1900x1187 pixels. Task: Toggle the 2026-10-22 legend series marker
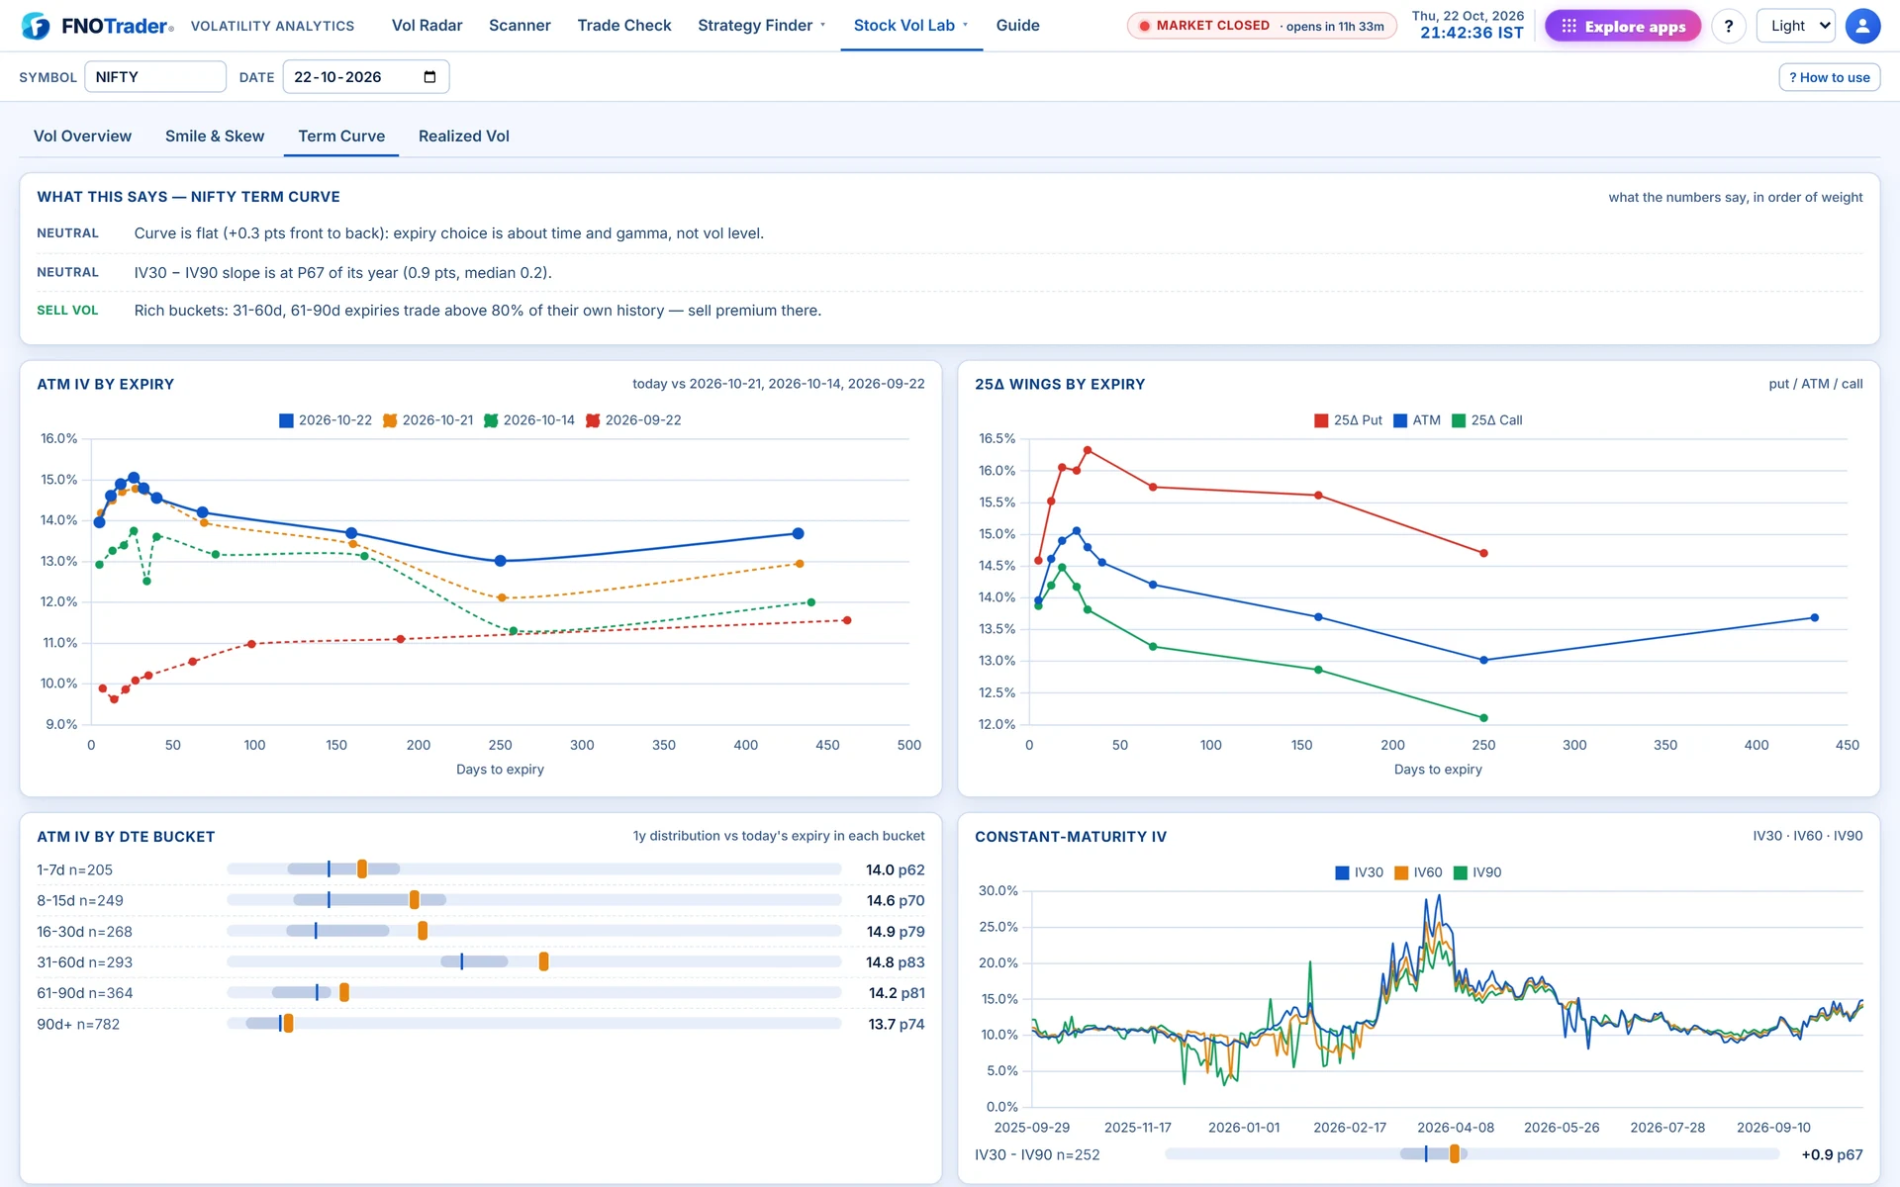click(x=286, y=420)
